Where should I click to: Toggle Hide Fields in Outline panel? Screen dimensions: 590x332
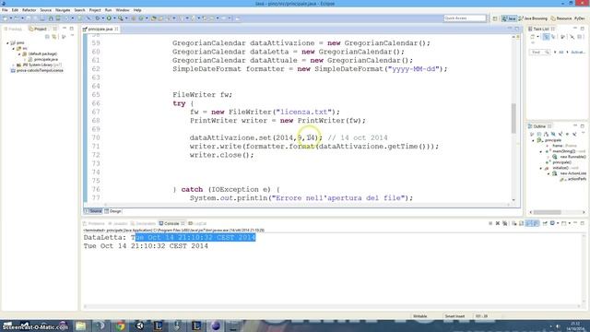click(x=553, y=134)
